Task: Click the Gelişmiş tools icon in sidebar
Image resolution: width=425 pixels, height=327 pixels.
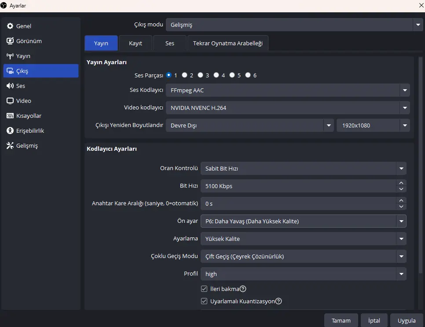Action: (10, 145)
